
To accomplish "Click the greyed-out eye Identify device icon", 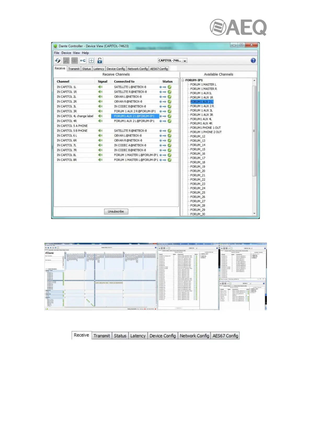I will click(74, 61).
